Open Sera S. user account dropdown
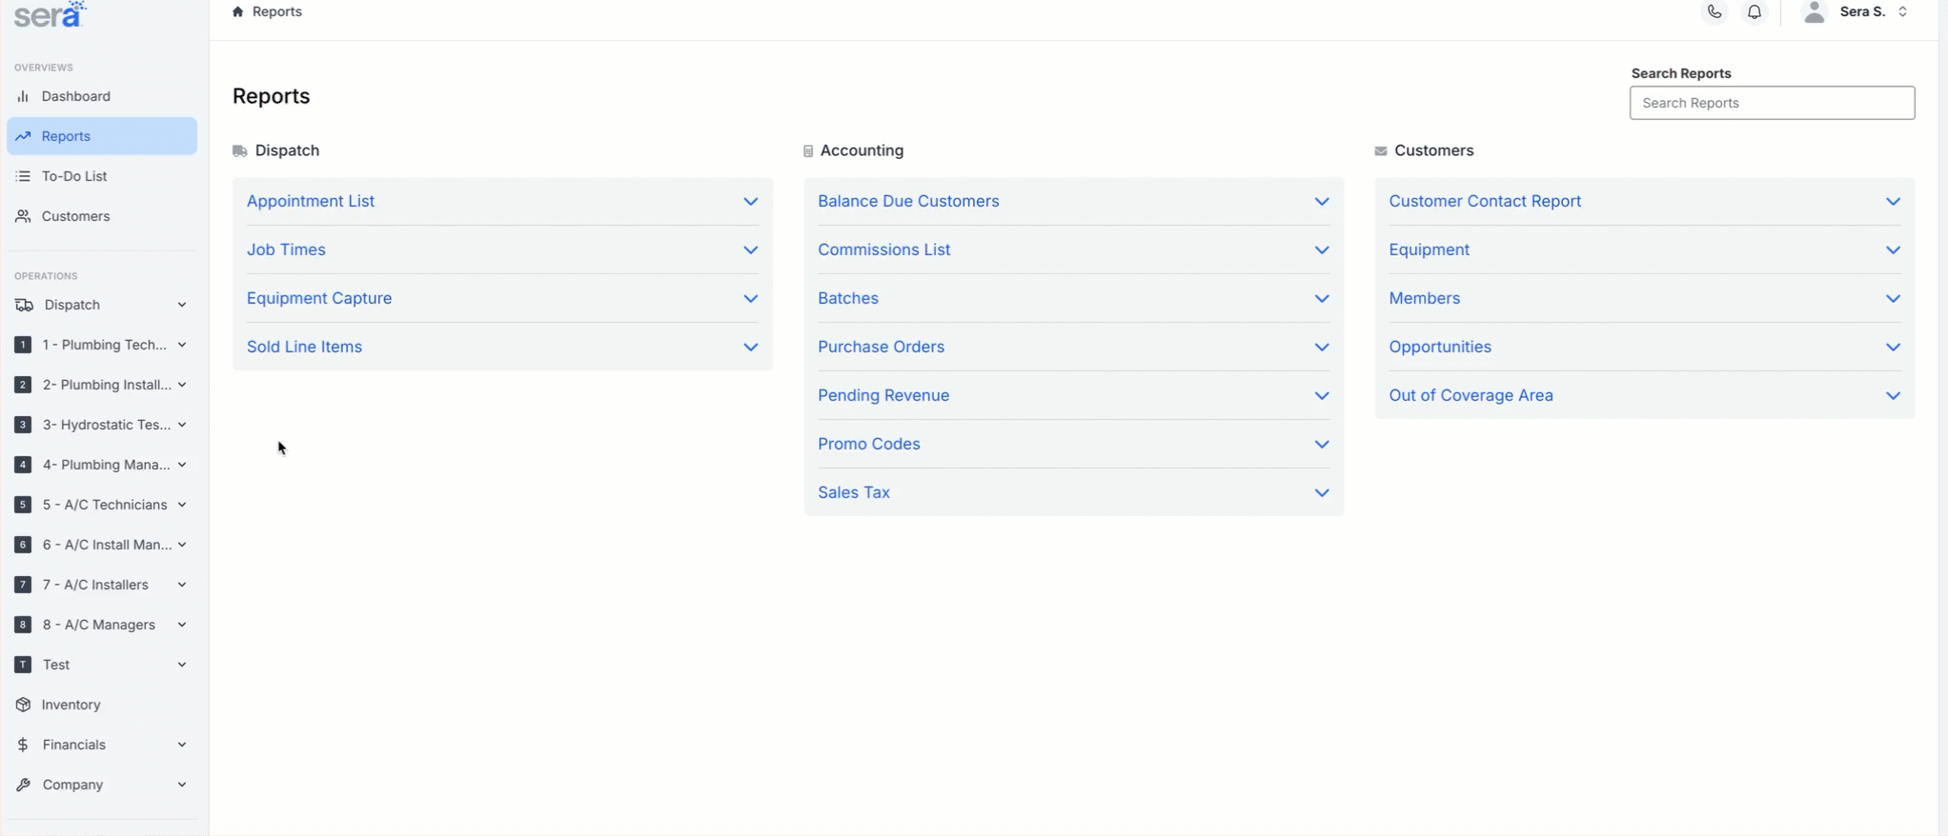The height and width of the screenshot is (836, 1948). (1874, 12)
